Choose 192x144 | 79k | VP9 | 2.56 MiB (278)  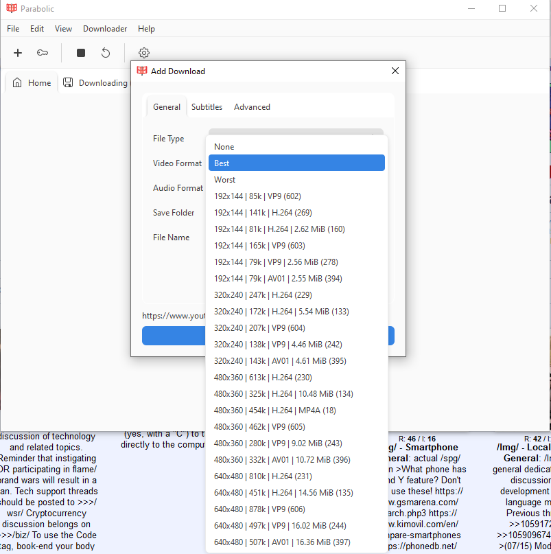[296, 262]
